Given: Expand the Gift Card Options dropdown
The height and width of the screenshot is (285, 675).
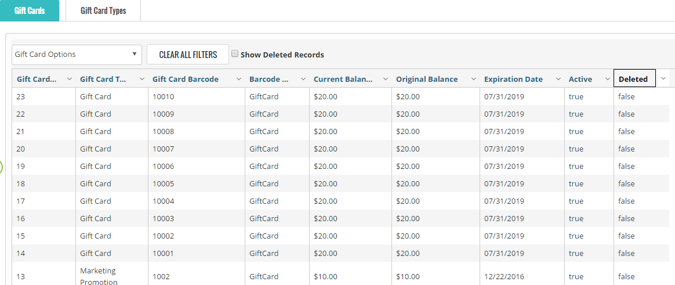Looking at the screenshot, I should click(x=77, y=55).
